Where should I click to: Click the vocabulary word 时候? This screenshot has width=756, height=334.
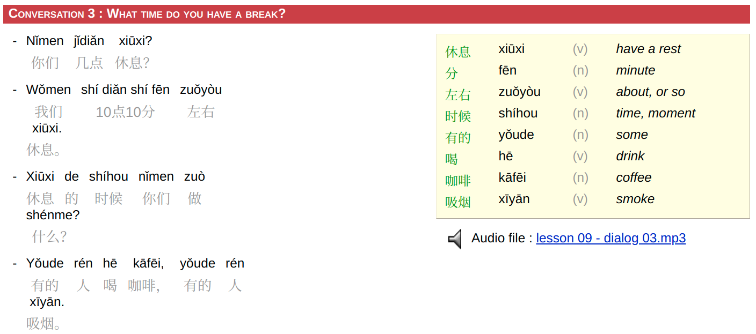[458, 116]
